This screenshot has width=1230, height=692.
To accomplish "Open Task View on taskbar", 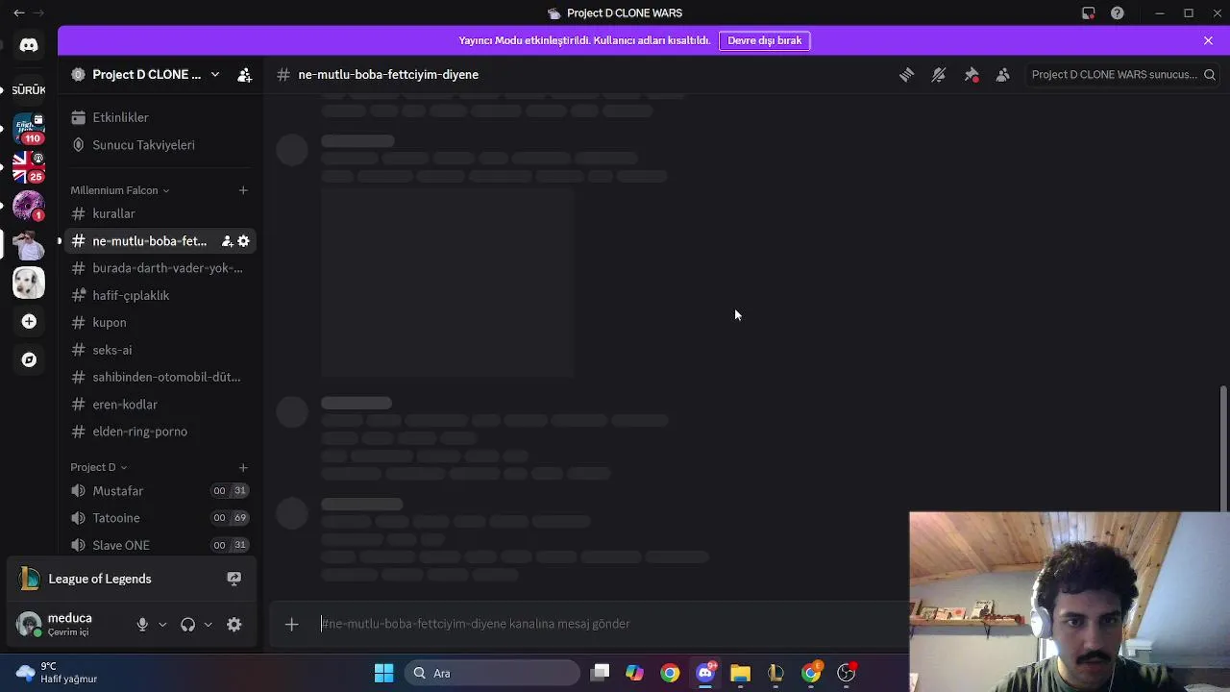I will pos(600,673).
